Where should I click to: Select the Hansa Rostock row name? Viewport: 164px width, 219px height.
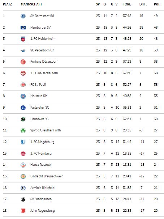(41, 165)
